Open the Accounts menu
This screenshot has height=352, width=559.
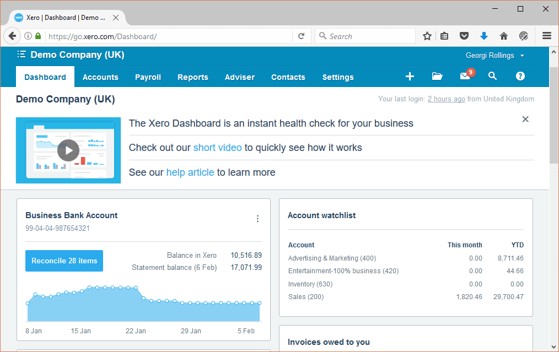pyautogui.click(x=100, y=77)
